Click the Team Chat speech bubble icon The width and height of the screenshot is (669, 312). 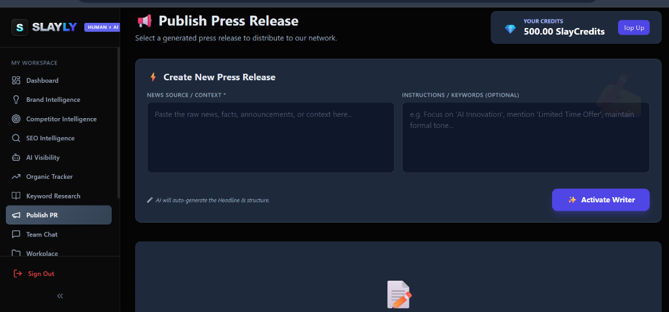coord(16,234)
